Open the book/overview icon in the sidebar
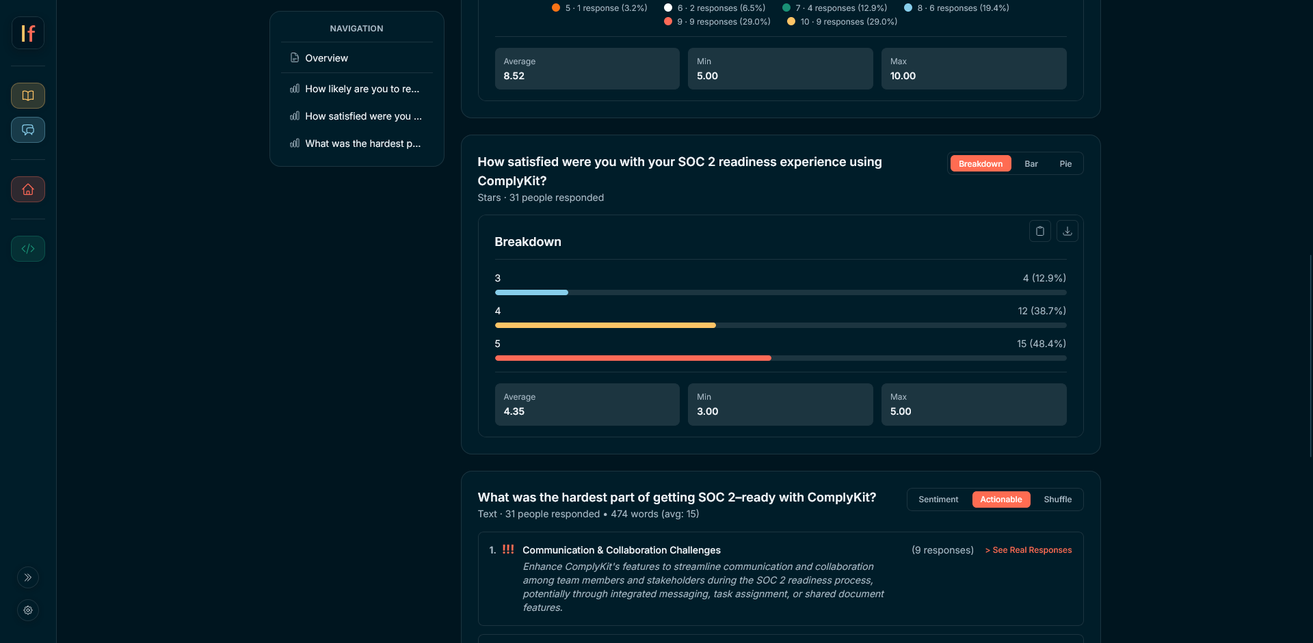Viewport: 1313px width, 643px height. pyautogui.click(x=28, y=96)
